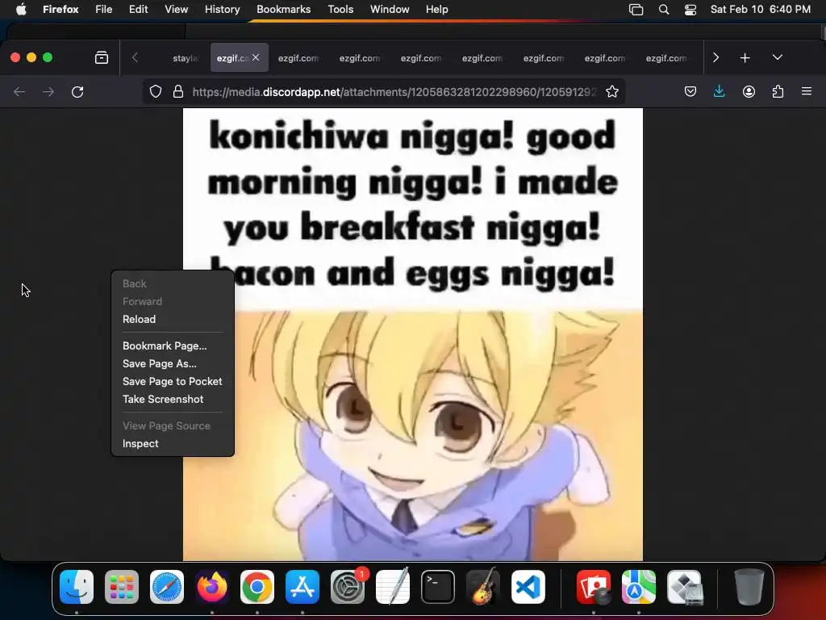Open Extensions puzzle icon
The image size is (826, 620).
778,92
